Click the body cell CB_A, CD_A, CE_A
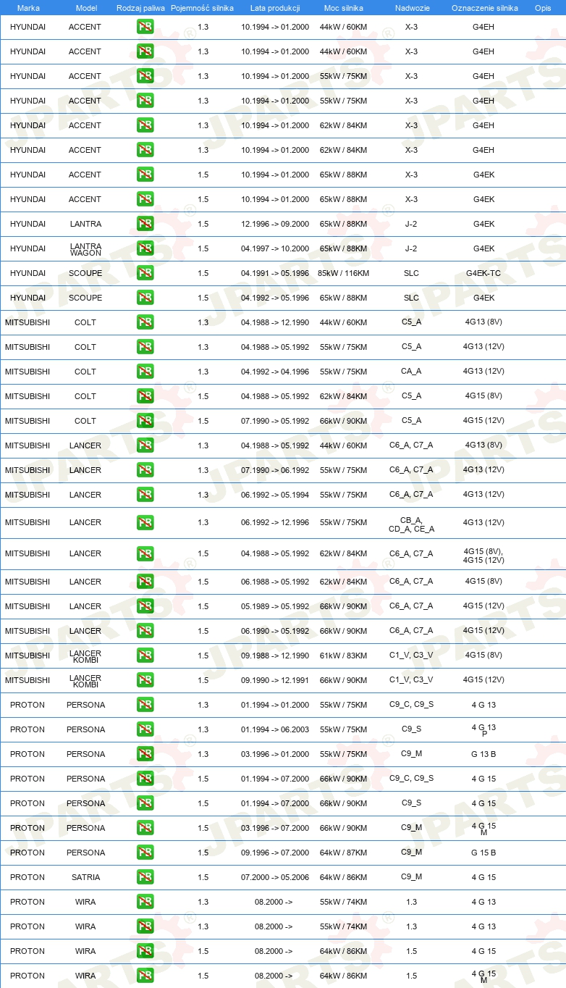The width and height of the screenshot is (566, 988). tap(411, 524)
